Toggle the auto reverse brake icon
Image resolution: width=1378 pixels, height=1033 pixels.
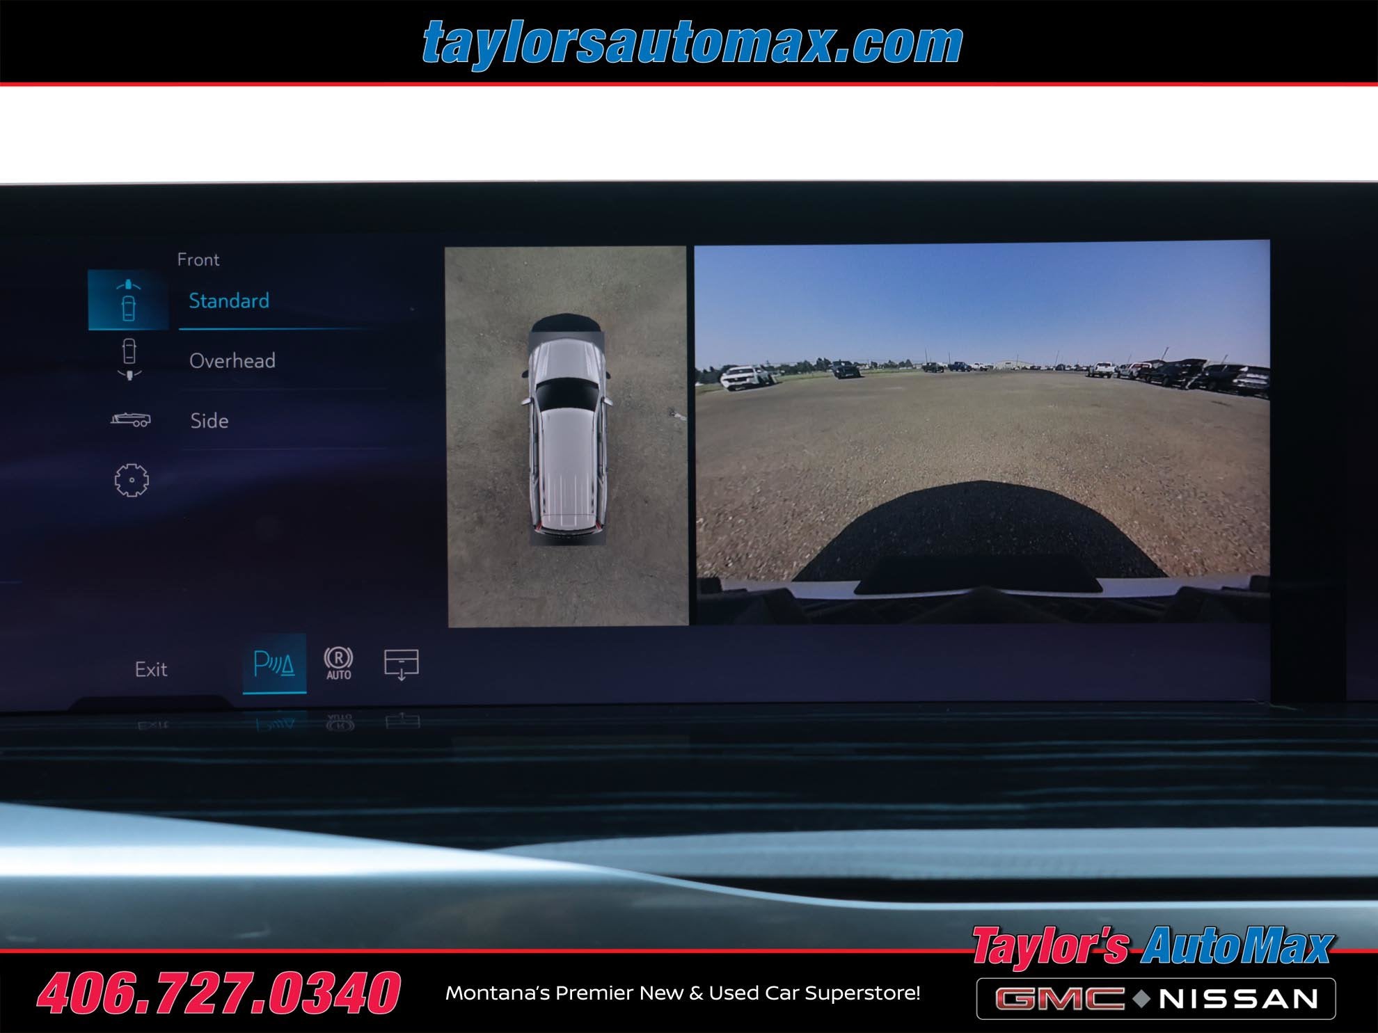[x=338, y=664]
